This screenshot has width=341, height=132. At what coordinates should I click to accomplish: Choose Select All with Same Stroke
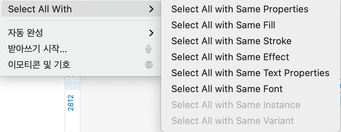[x=231, y=41]
